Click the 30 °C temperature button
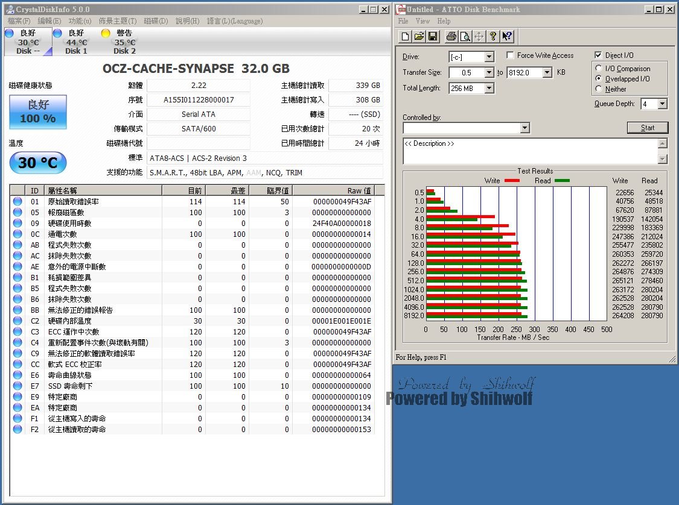The height and width of the screenshot is (505, 679). click(x=38, y=163)
